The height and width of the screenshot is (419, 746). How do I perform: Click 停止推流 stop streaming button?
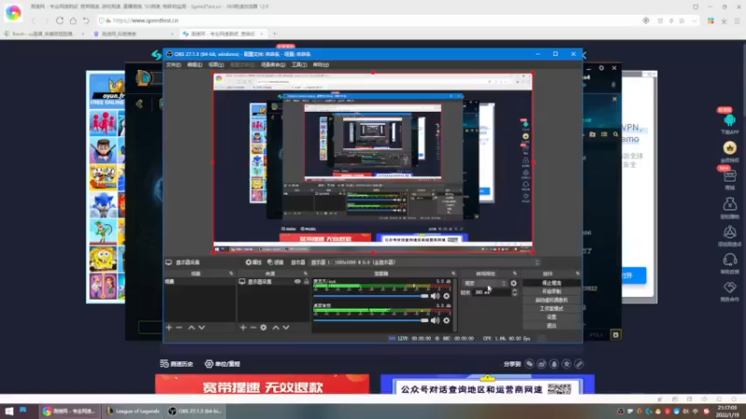(551, 283)
